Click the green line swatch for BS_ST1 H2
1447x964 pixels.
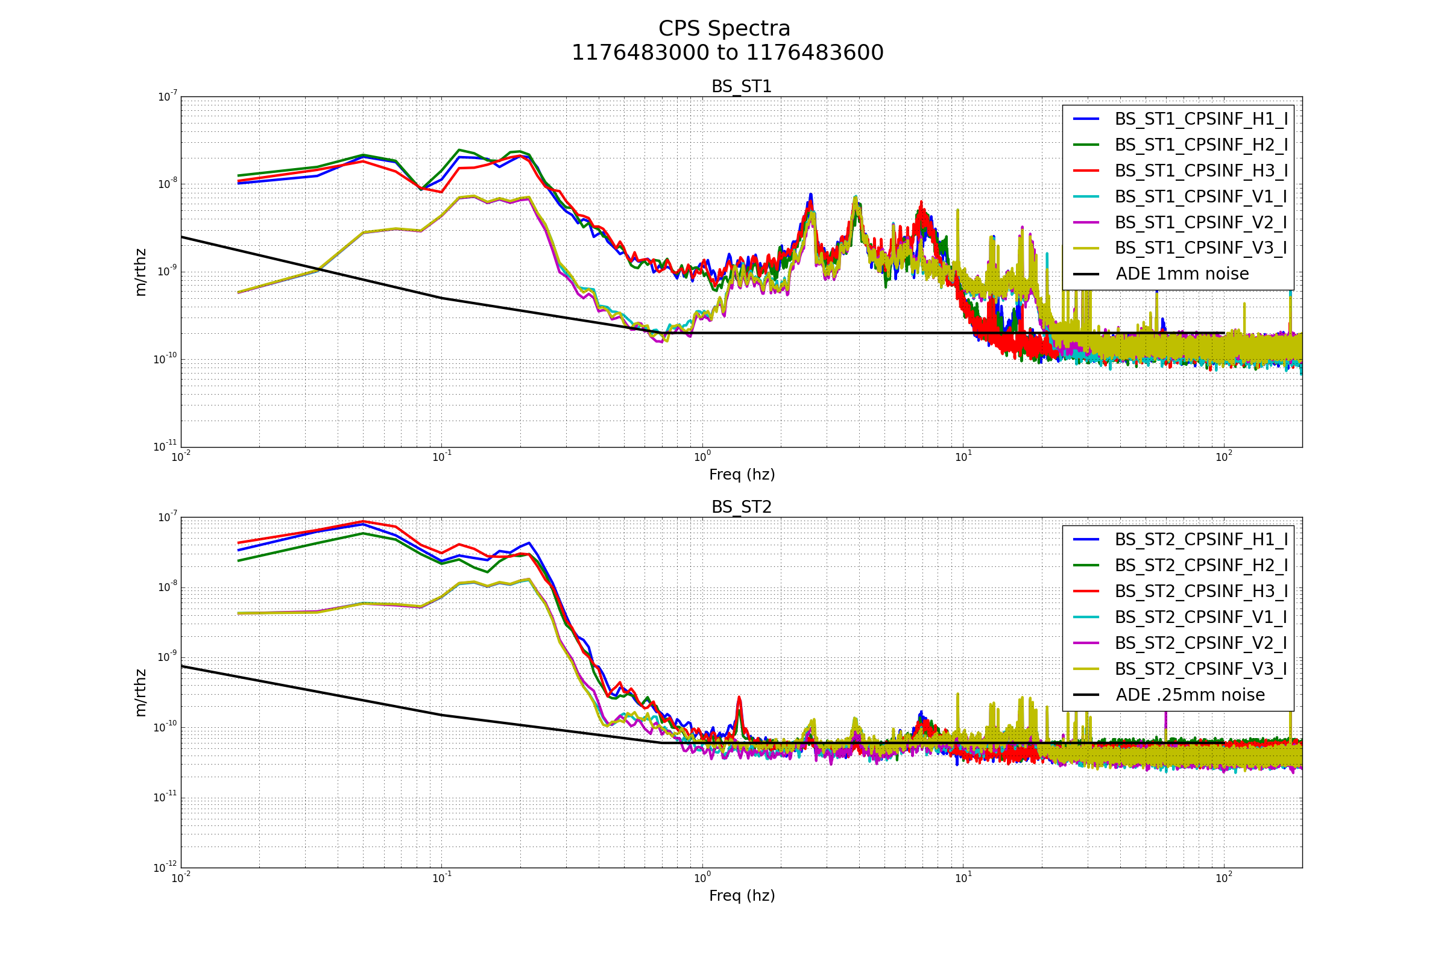click(x=1086, y=145)
